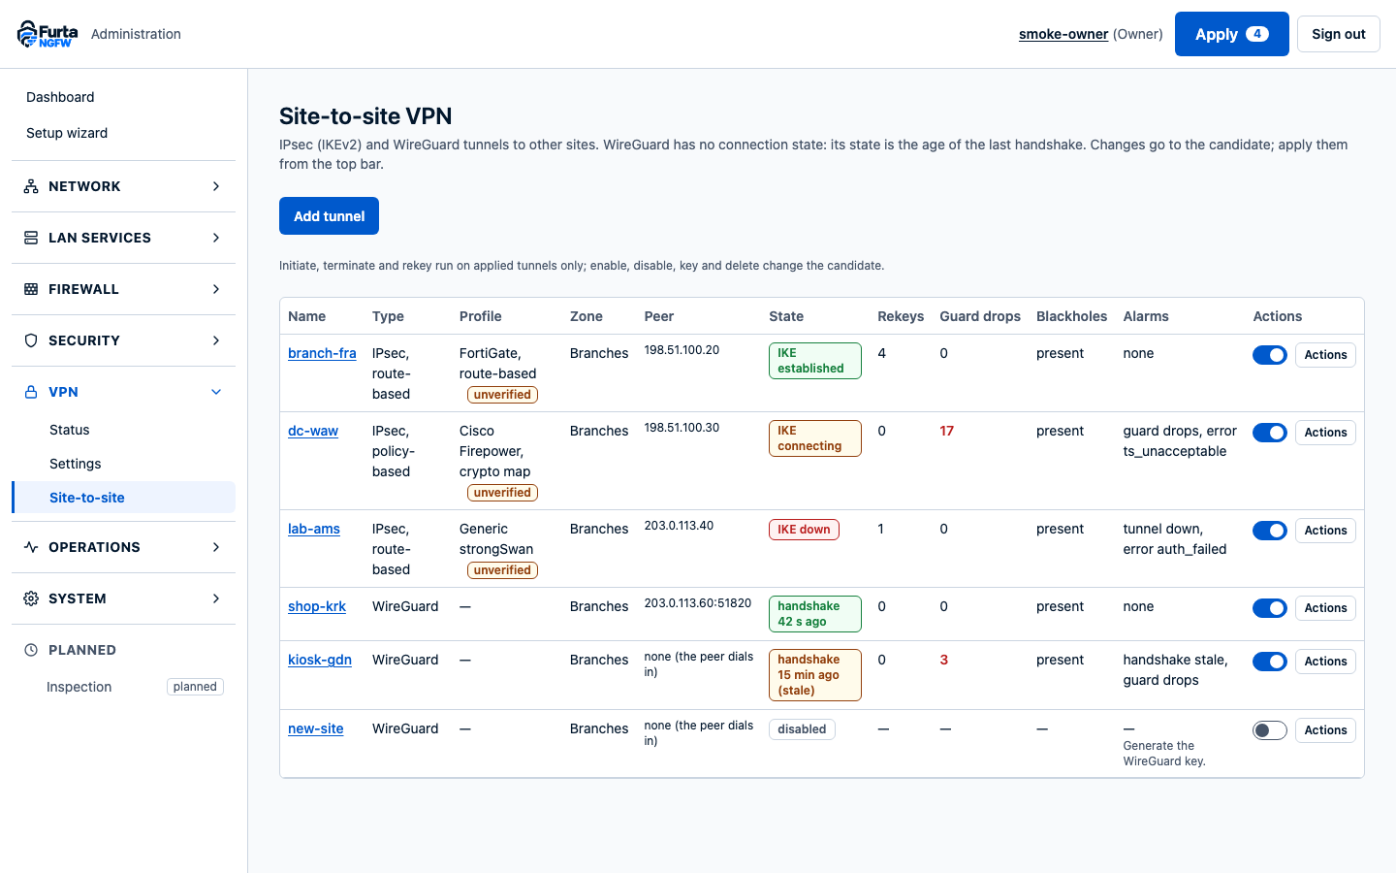The height and width of the screenshot is (873, 1396).
Task: Open Actions dropdown for dc-waw
Action: [x=1325, y=433]
